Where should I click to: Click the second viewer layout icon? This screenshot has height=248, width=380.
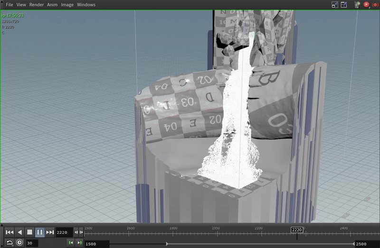(x=344, y=5)
